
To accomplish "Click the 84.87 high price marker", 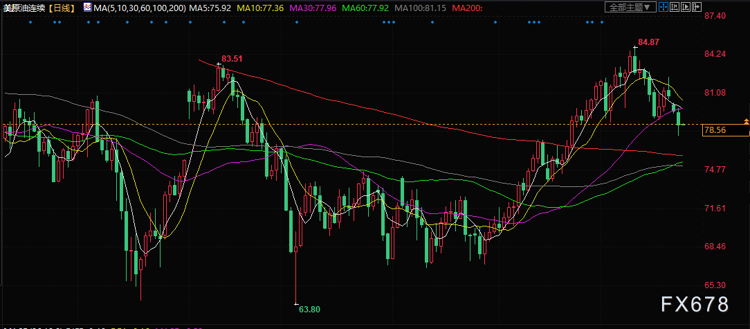I will click(x=648, y=42).
